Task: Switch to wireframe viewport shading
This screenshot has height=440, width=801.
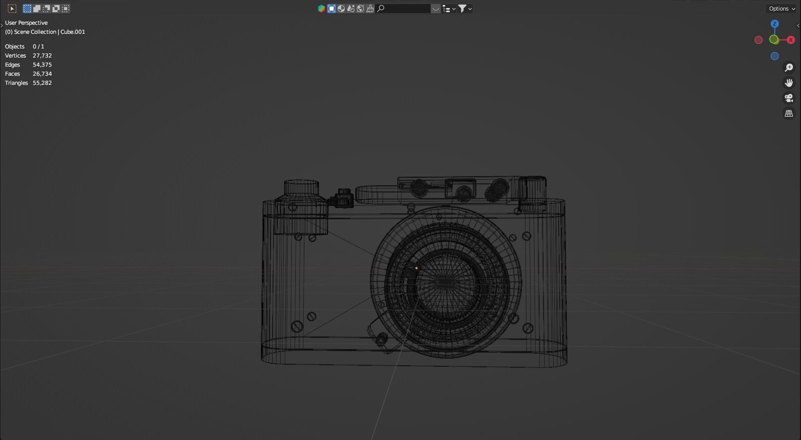Action: [332, 9]
